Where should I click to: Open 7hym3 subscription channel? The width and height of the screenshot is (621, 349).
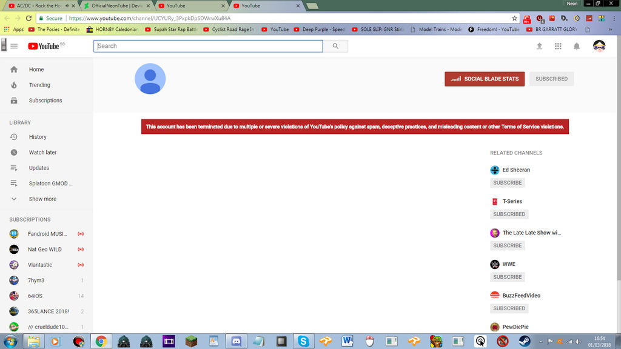[x=46, y=280]
